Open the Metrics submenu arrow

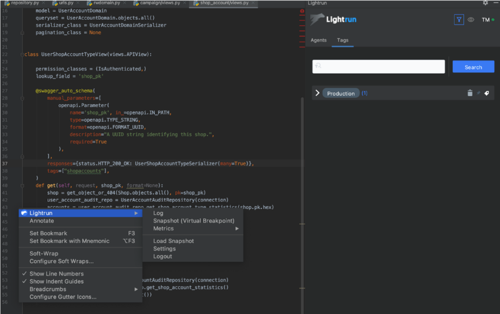[237, 229]
